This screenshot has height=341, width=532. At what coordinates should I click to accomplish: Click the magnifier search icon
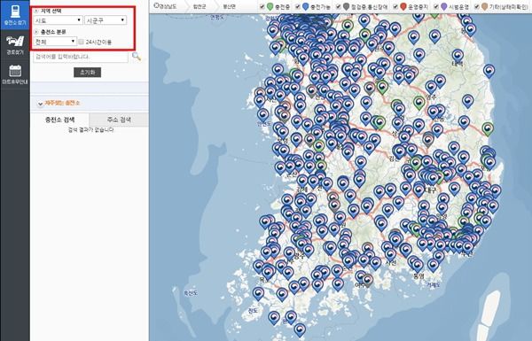click(x=137, y=57)
